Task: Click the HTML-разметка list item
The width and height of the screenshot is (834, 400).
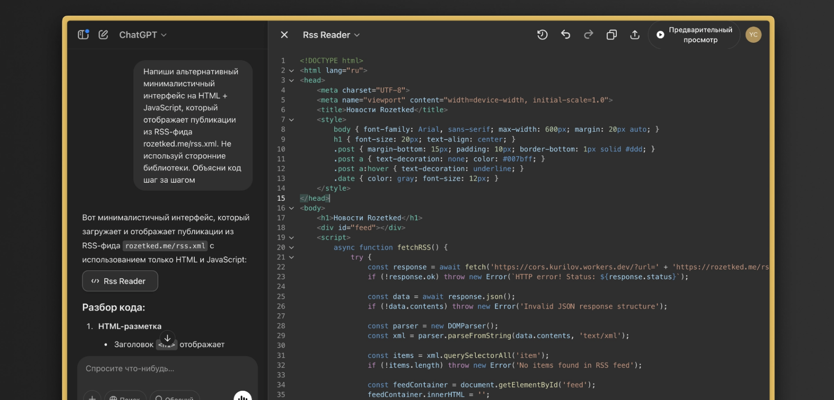Action: [130, 327]
